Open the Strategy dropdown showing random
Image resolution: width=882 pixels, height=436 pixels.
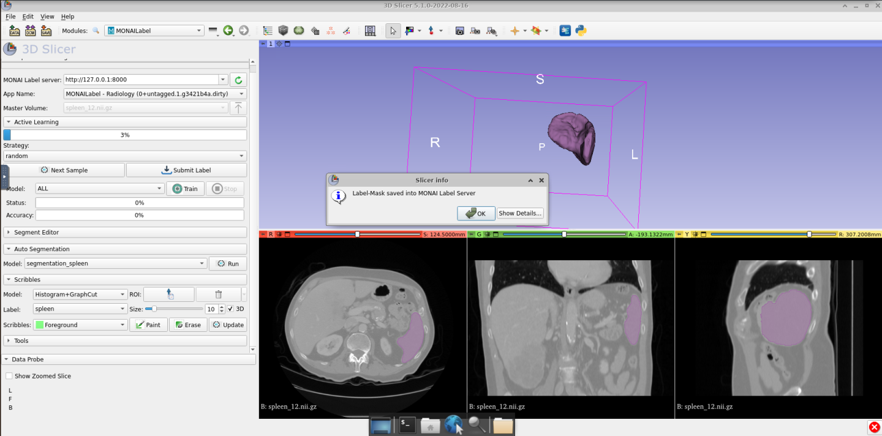click(124, 156)
